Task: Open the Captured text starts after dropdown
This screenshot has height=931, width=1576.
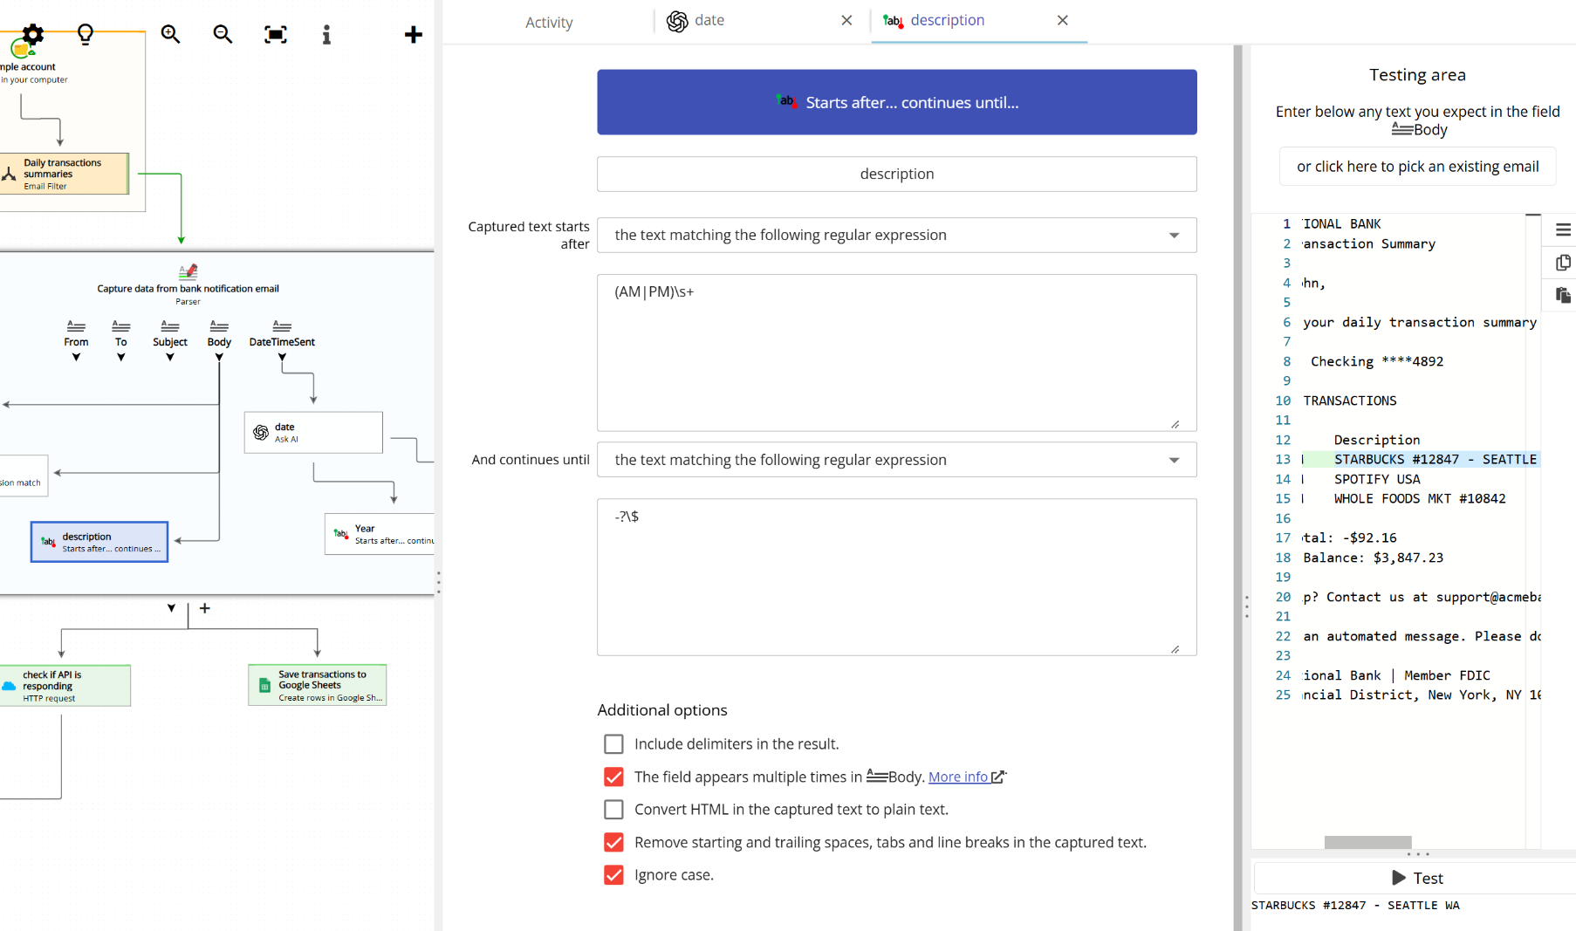Action: click(1174, 235)
